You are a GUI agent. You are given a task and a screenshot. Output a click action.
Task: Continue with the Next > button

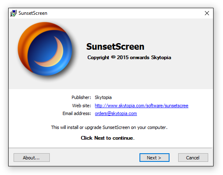pyautogui.click(x=154, y=157)
